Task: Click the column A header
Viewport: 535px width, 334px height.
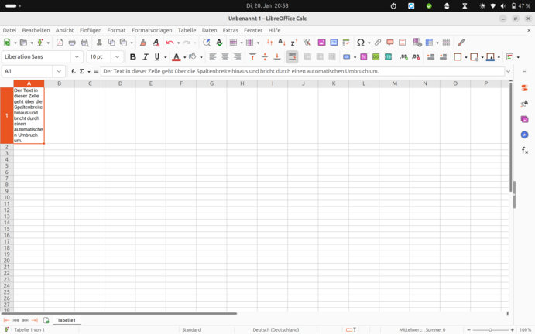Action: click(29, 83)
